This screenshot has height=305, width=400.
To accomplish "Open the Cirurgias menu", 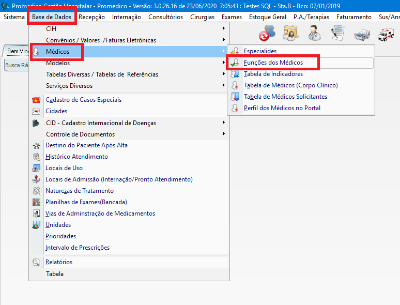I will 202,17.
